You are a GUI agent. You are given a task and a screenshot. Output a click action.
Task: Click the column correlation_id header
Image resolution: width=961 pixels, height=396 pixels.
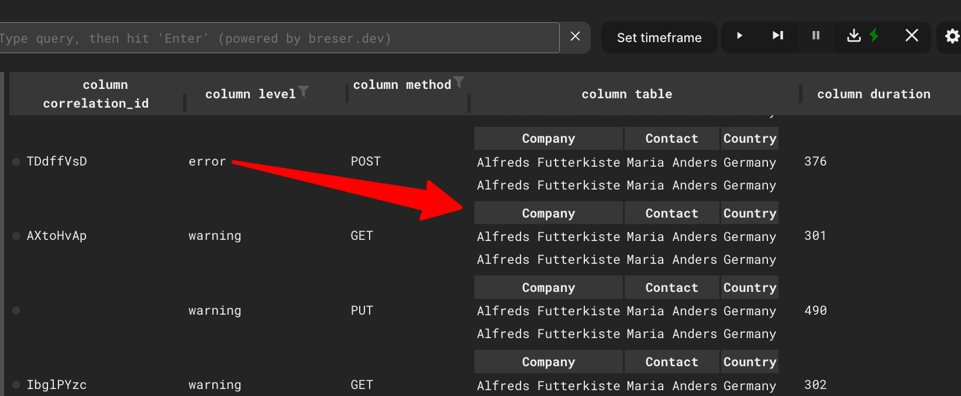click(x=96, y=94)
